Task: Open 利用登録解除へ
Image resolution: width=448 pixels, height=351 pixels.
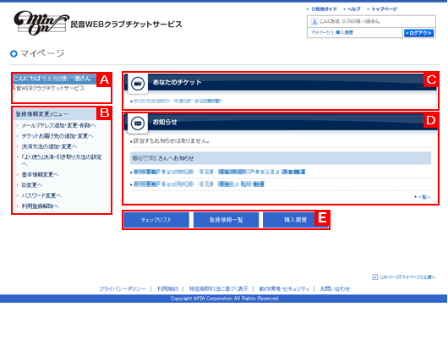Action: click(40, 206)
